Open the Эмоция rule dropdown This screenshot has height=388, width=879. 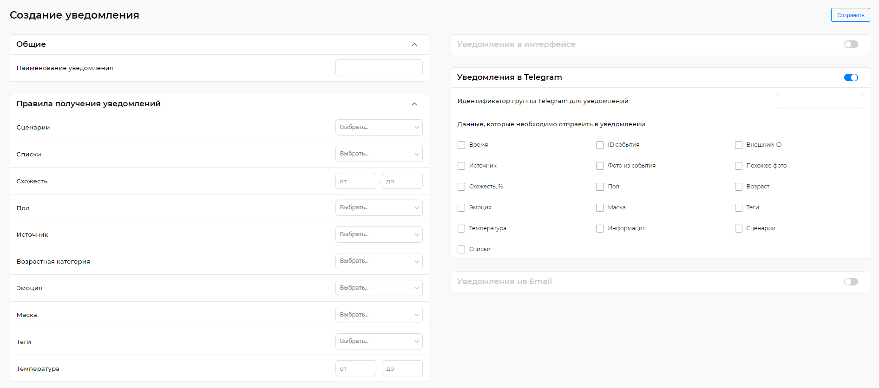click(x=379, y=288)
